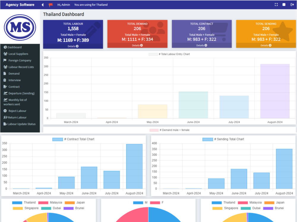Viewport: 297px width, 222px height.
Task: Click the Local Suppliers people icon
Action: coord(5,54)
